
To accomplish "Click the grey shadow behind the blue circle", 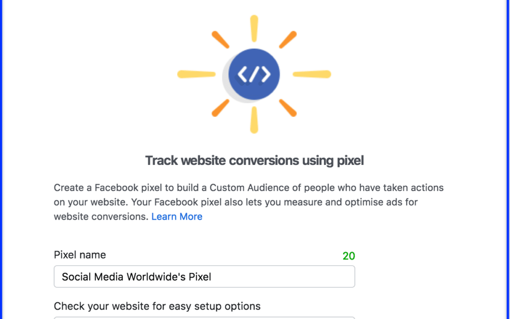I will 226,81.
